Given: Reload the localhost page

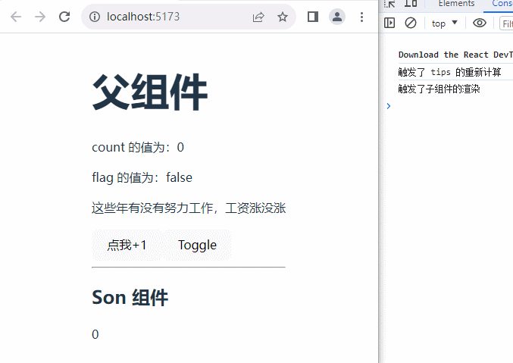Looking at the screenshot, I should [64, 17].
